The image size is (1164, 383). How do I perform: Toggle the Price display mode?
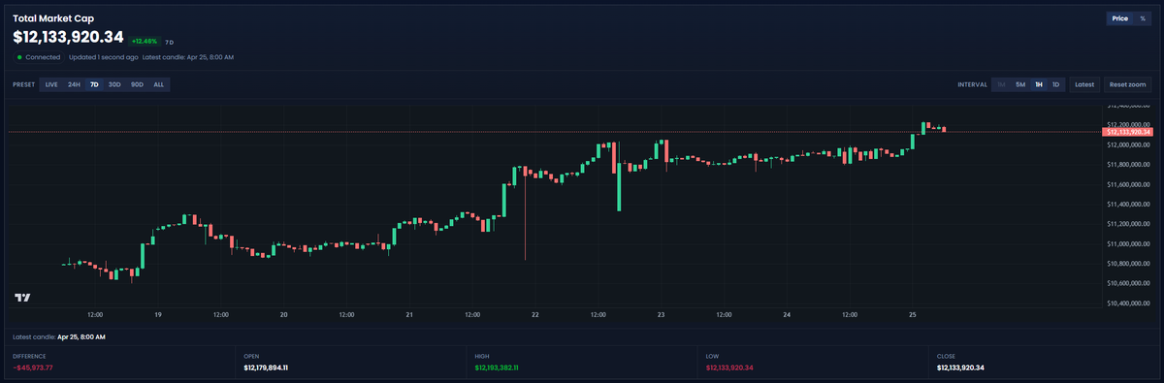click(x=1120, y=18)
